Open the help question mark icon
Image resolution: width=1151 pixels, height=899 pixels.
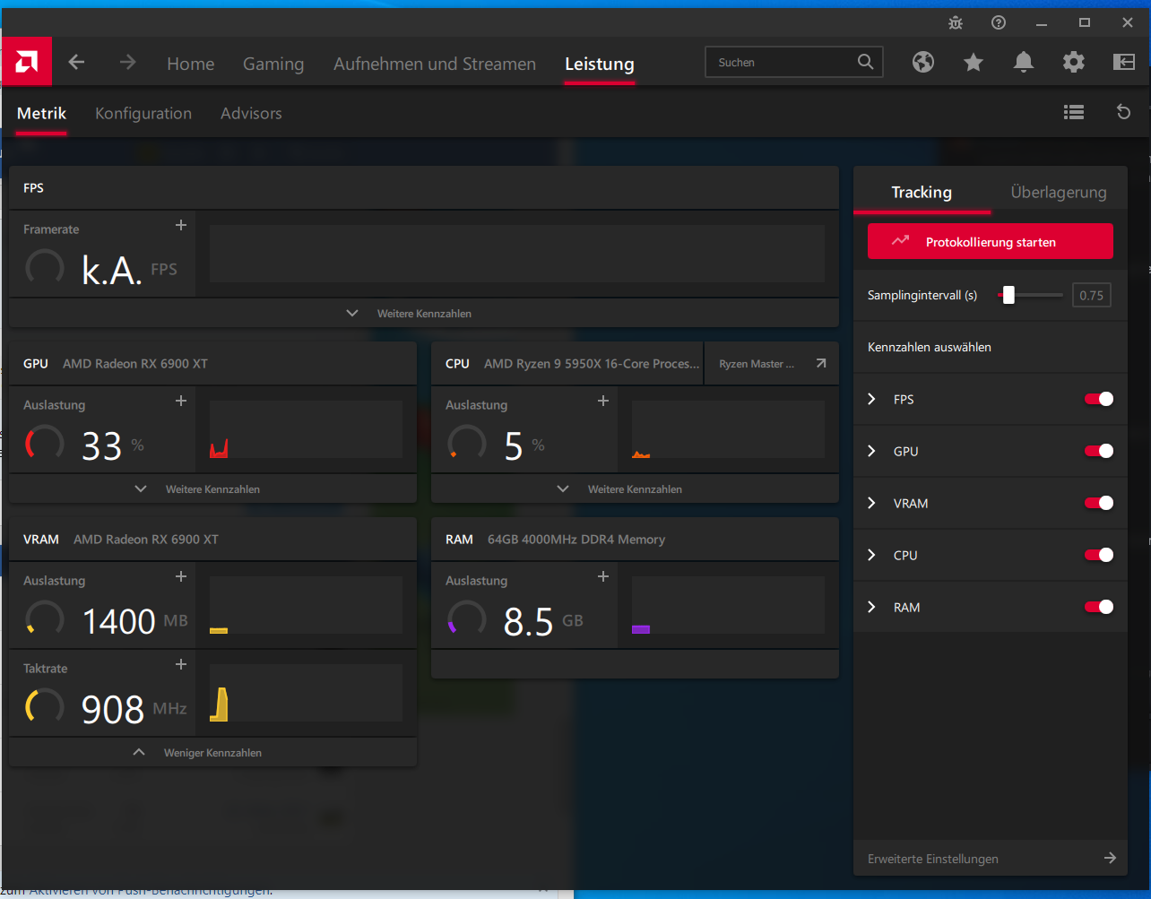(999, 22)
